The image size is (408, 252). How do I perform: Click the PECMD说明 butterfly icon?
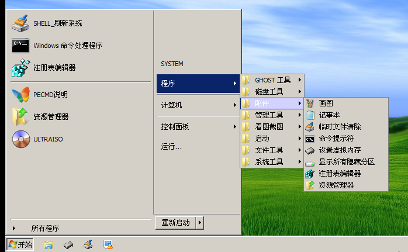click(x=20, y=95)
